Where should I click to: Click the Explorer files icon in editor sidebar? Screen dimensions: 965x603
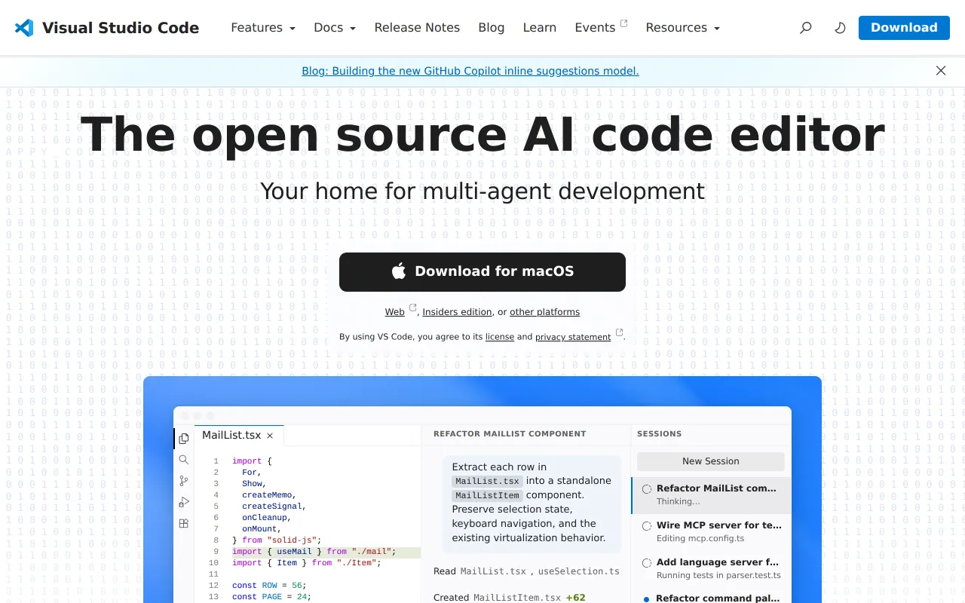pos(184,439)
